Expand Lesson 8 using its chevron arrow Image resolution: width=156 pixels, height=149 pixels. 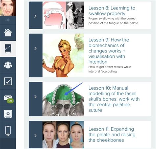35,16
